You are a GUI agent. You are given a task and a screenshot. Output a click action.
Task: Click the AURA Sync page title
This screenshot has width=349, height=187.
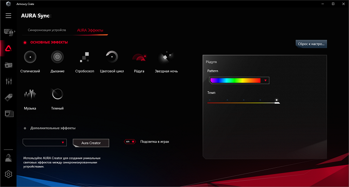coord(36,16)
